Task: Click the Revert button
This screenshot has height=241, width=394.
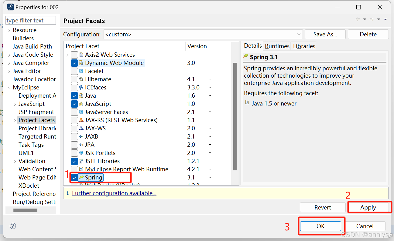Action: pos(323,207)
